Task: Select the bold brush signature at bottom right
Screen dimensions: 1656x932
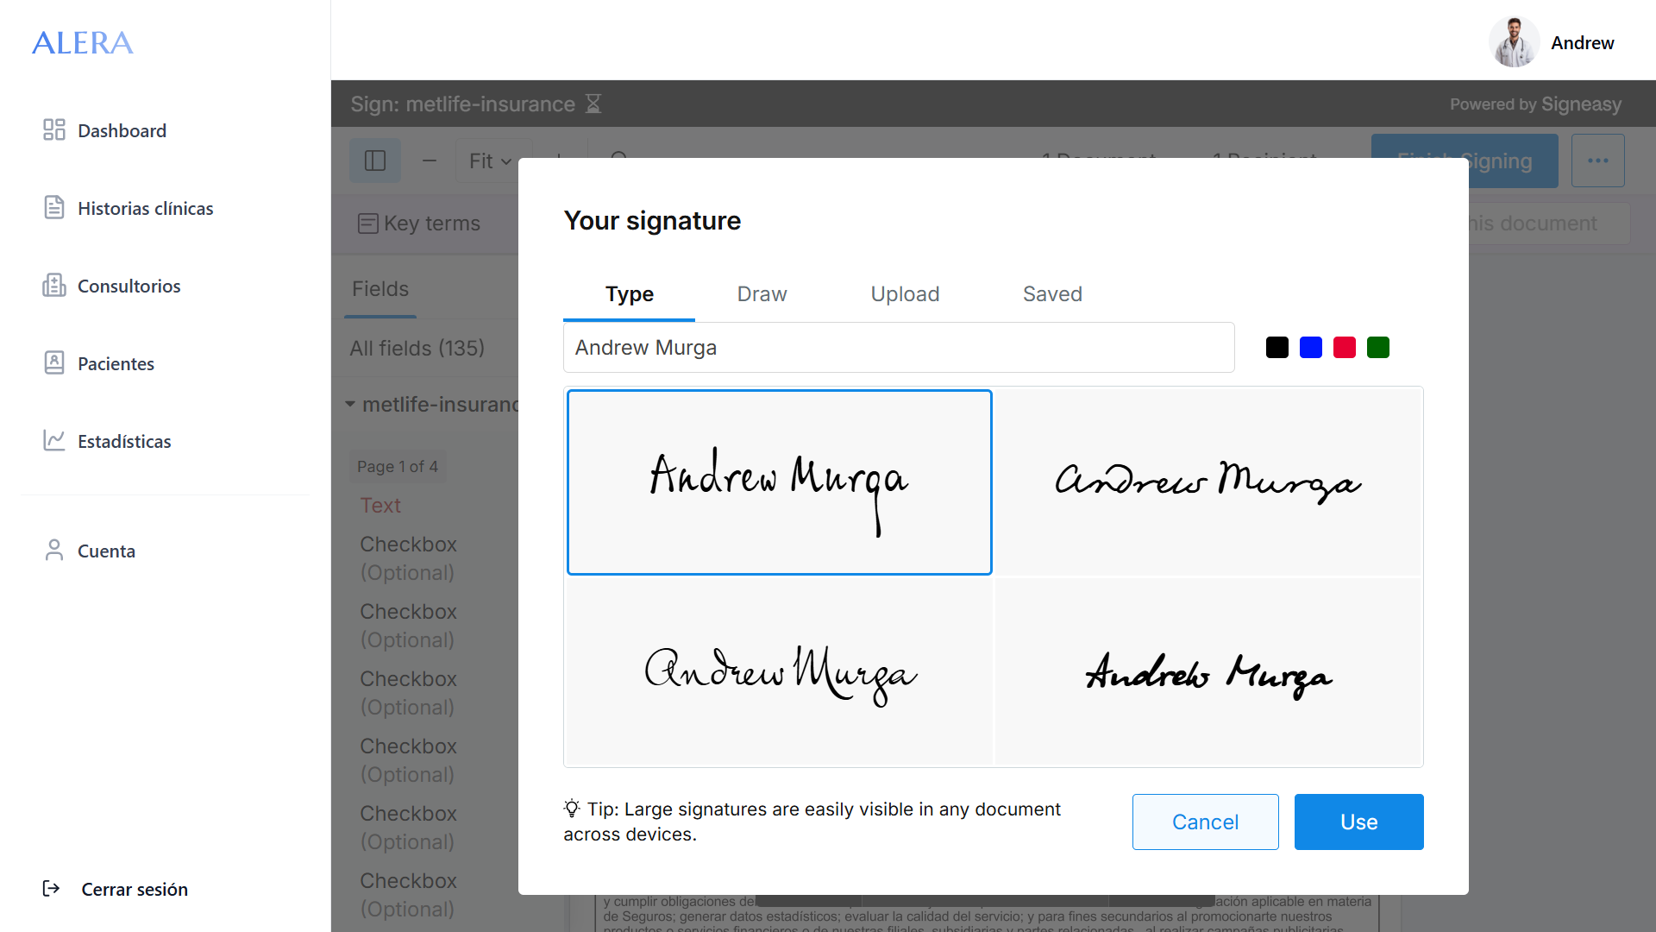Action: [1208, 671]
